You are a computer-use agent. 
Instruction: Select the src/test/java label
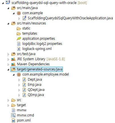coord(26,54)
